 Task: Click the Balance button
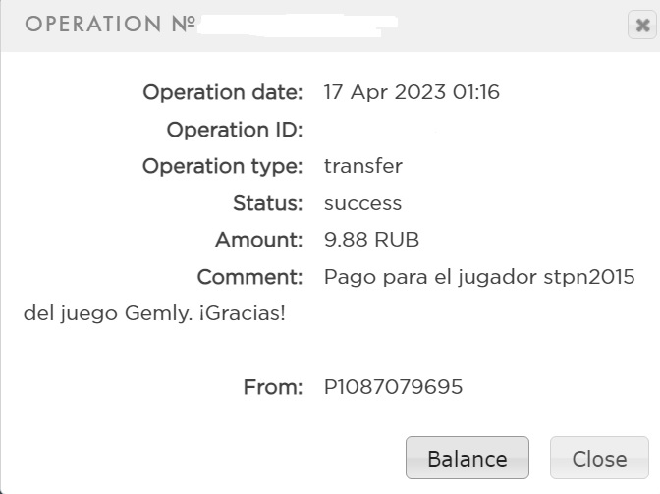pyautogui.click(x=467, y=458)
